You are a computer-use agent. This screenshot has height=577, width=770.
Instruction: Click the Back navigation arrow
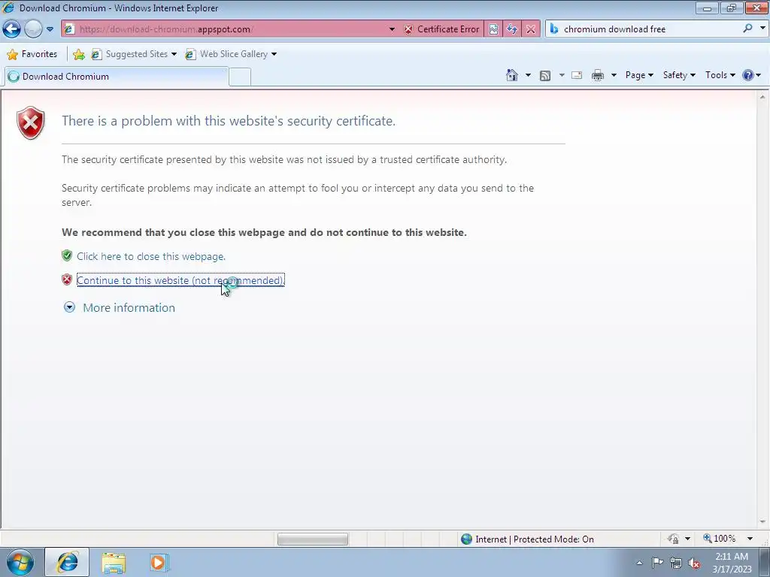[12, 29]
